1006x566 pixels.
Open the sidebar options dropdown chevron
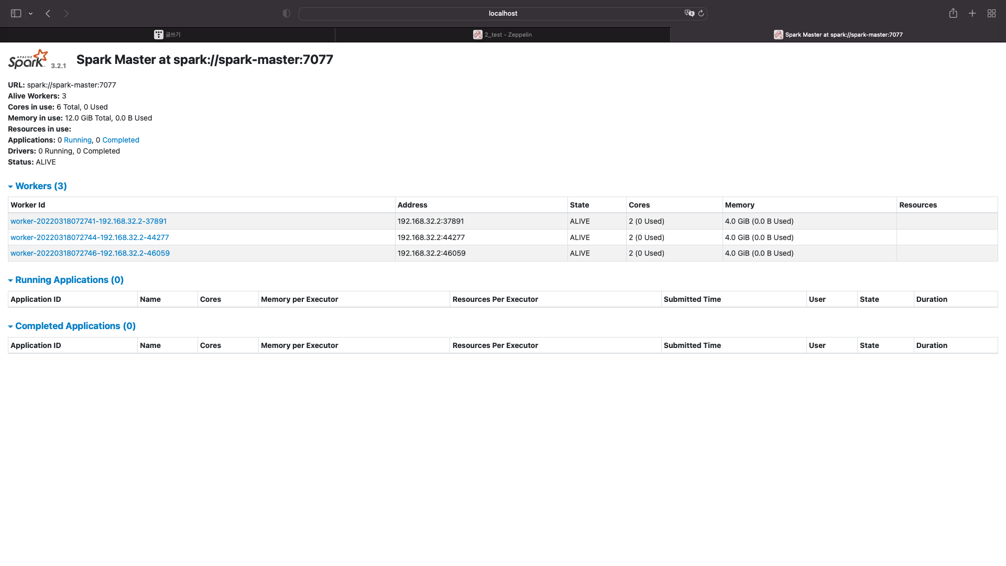31,14
